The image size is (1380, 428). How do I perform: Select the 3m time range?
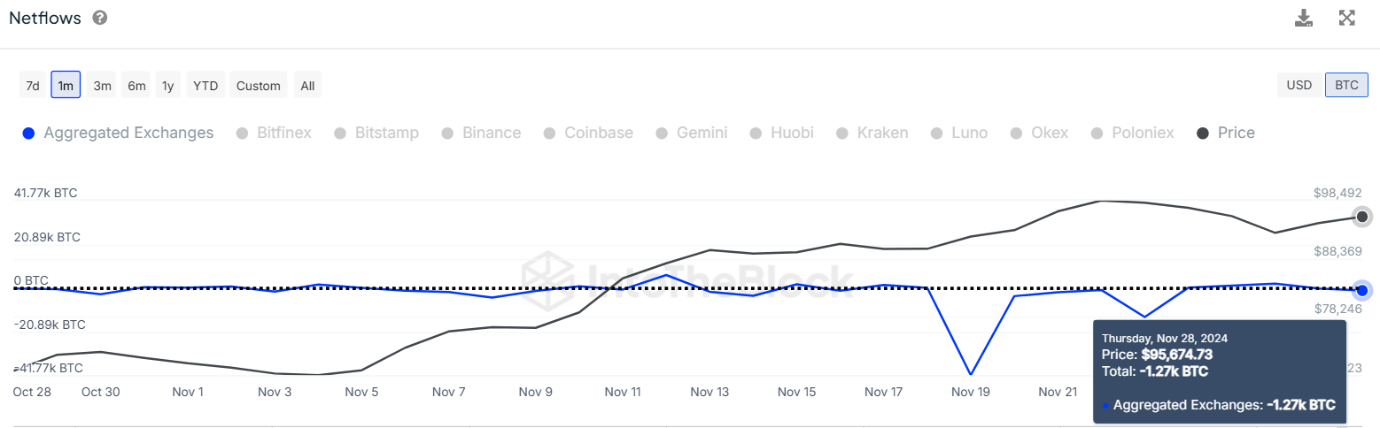103,86
